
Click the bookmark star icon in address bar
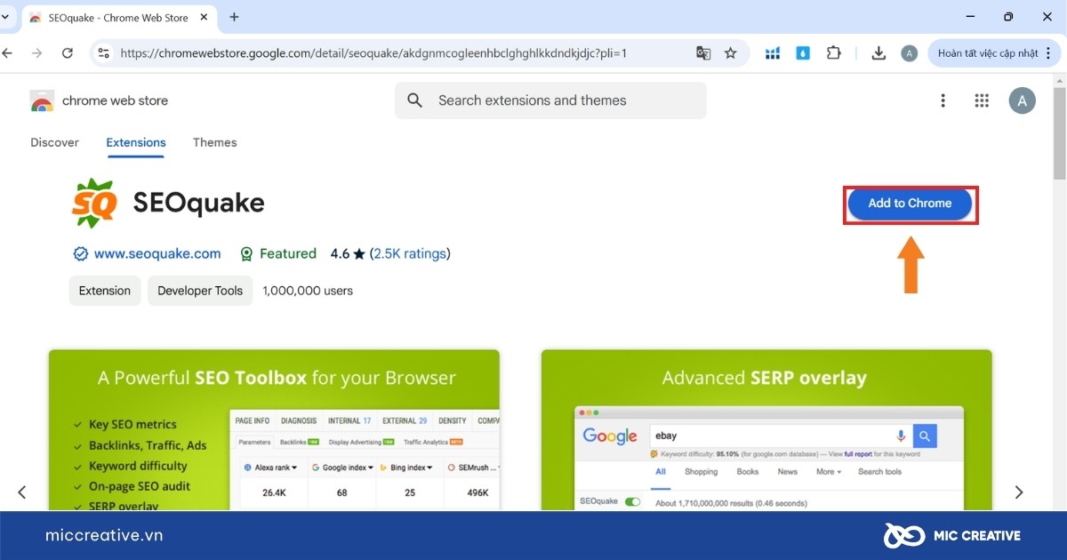[x=730, y=53]
